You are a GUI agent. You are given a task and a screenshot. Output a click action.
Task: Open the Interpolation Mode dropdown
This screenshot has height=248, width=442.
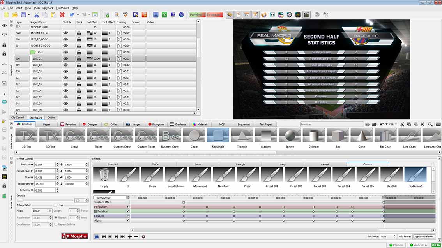click(42, 211)
